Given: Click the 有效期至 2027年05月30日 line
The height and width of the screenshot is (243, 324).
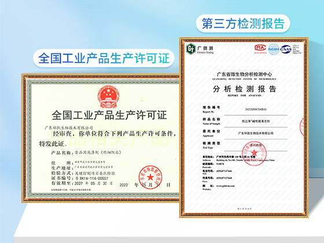Looking at the screenshot, I should click(x=82, y=183).
